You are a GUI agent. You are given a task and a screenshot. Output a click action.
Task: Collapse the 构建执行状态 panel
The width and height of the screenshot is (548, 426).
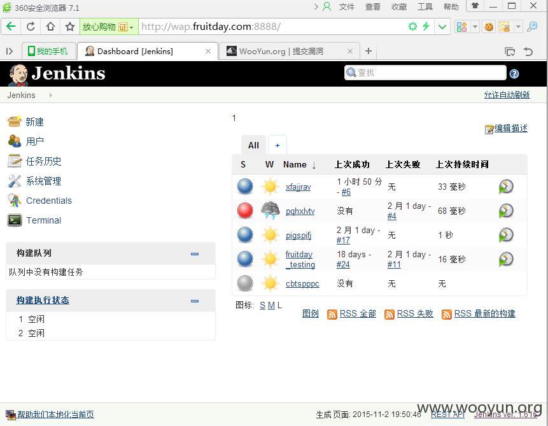195,301
